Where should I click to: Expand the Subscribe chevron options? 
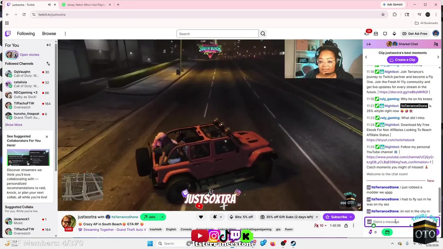(351, 217)
